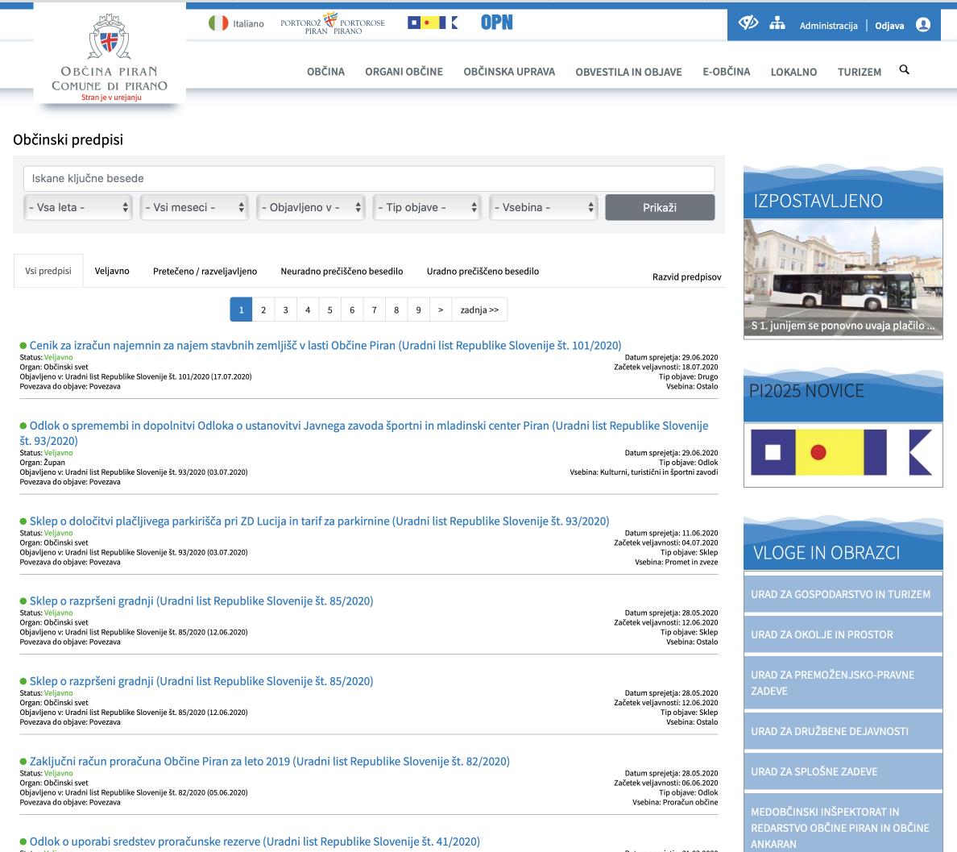Expand the Vsa leta dropdown
This screenshot has width=957, height=852.
(x=78, y=207)
